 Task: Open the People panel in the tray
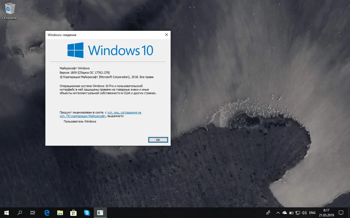coord(268,213)
